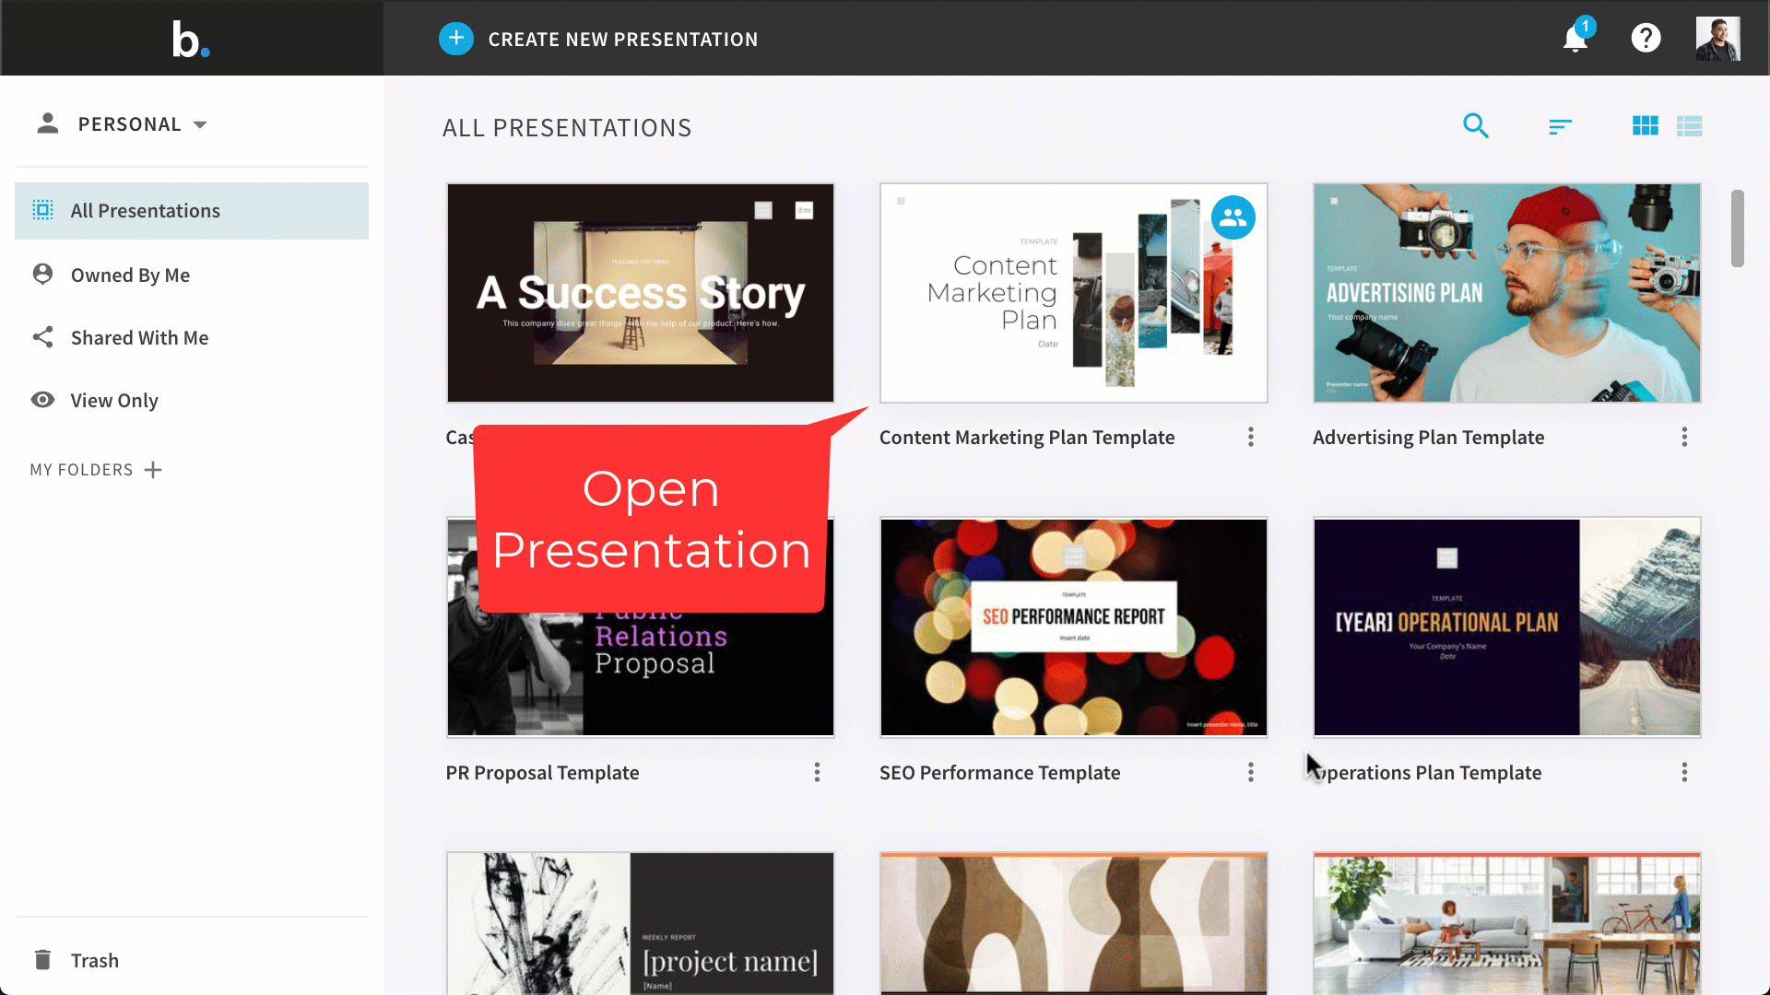Open options for Operations Plan Template
Viewport: 1770px width, 995px height.
1684,772
